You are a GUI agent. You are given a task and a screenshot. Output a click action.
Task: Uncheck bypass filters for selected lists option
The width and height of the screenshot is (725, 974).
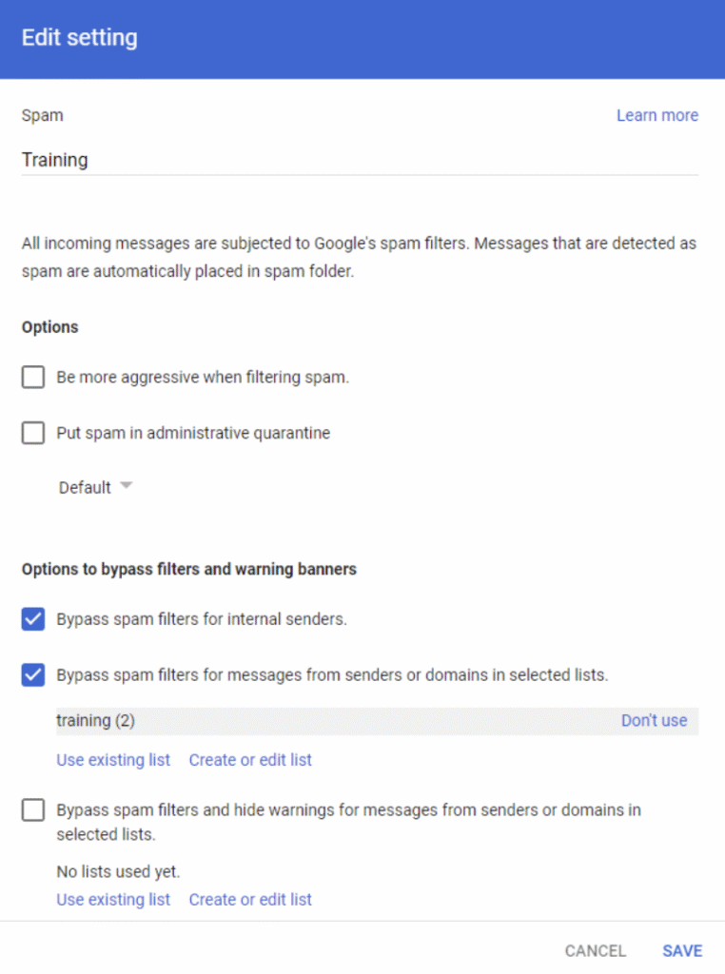pos(33,675)
